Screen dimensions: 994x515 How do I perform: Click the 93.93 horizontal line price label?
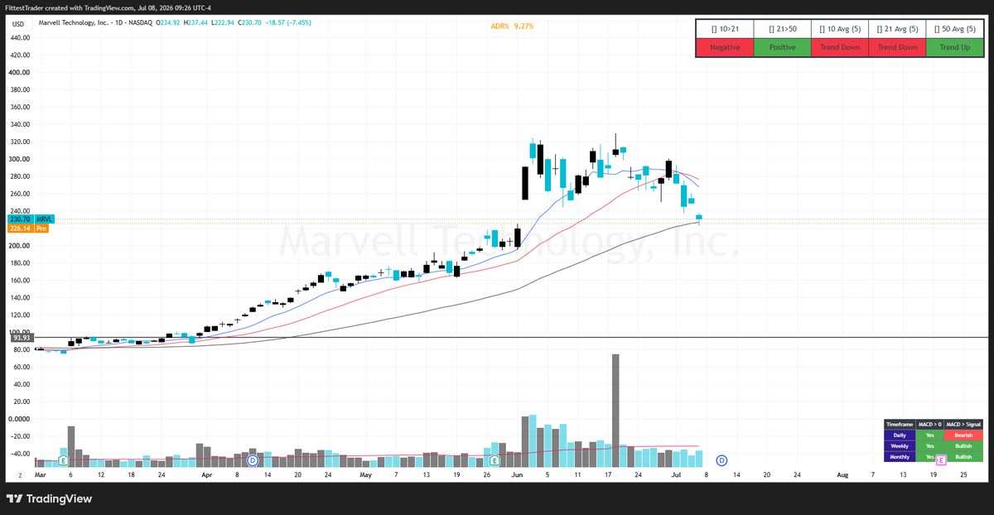tap(21, 337)
